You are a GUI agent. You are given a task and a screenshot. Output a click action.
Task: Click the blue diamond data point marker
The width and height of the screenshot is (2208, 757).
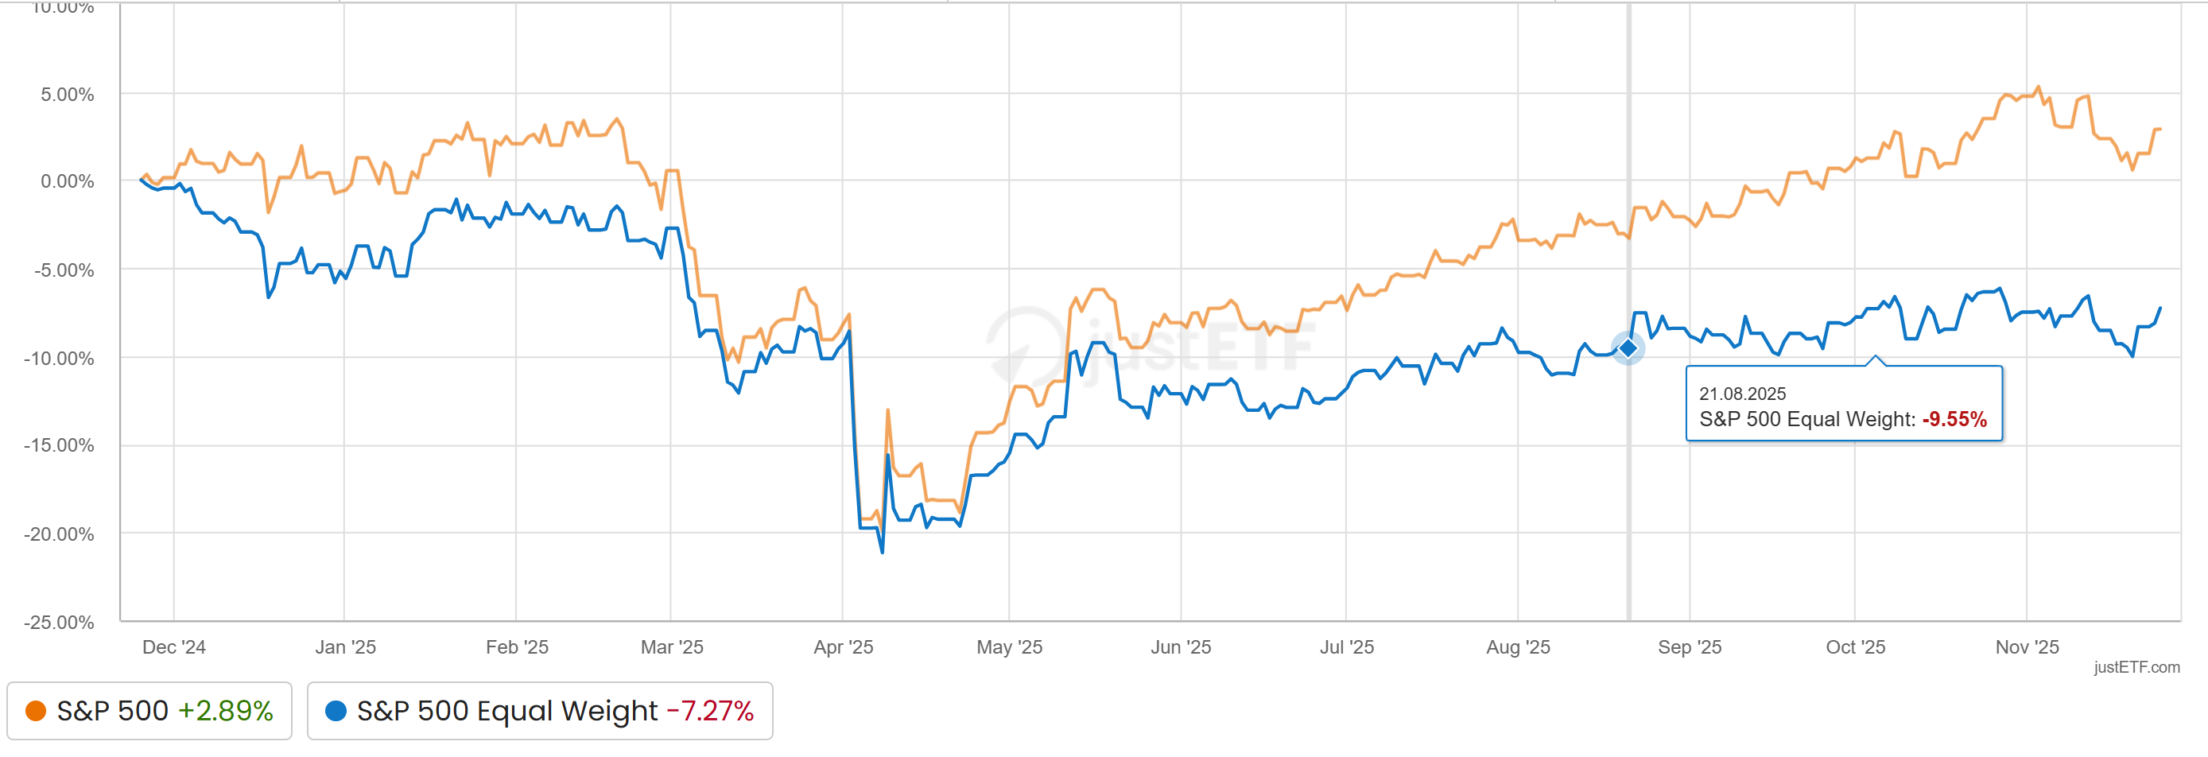[1628, 348]
